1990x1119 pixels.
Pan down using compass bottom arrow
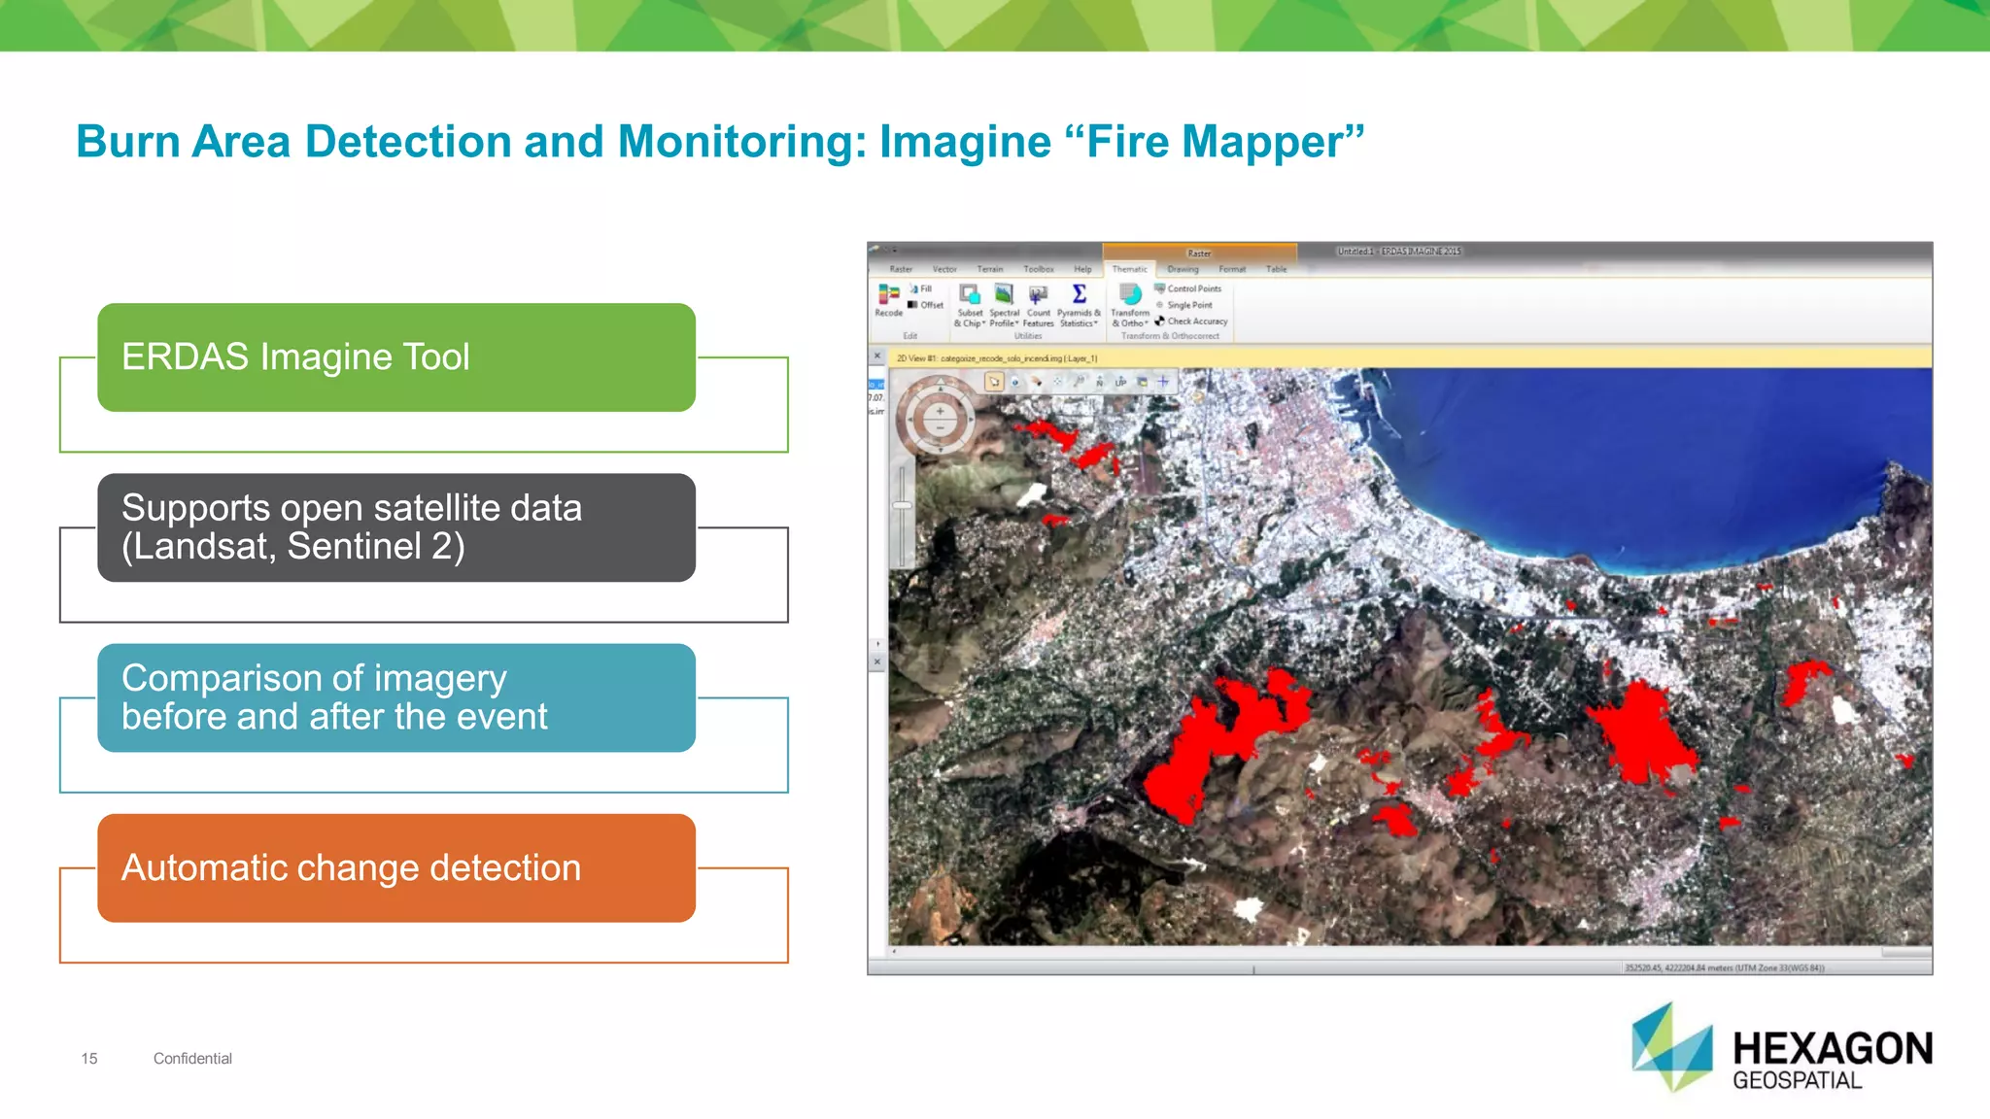click(941, 450)
